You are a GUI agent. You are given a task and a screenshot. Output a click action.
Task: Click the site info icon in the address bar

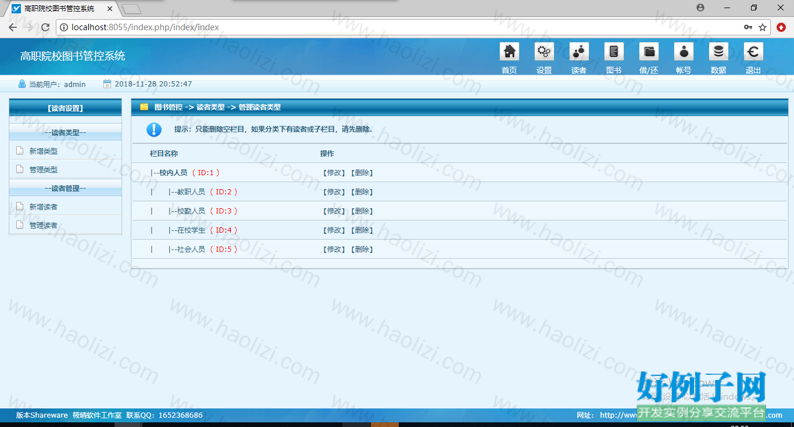pos(64,27)
